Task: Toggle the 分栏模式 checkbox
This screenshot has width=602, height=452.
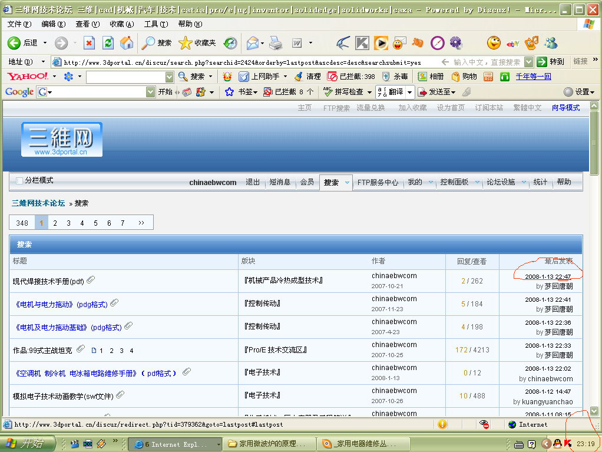Action: pyautogui.click(x=19, y=180)
